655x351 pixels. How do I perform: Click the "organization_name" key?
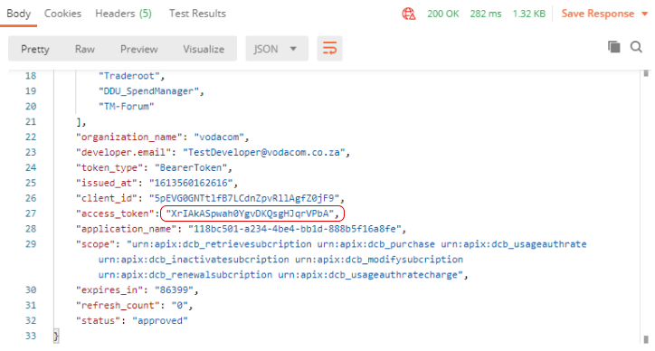click(x=129, y=138)
